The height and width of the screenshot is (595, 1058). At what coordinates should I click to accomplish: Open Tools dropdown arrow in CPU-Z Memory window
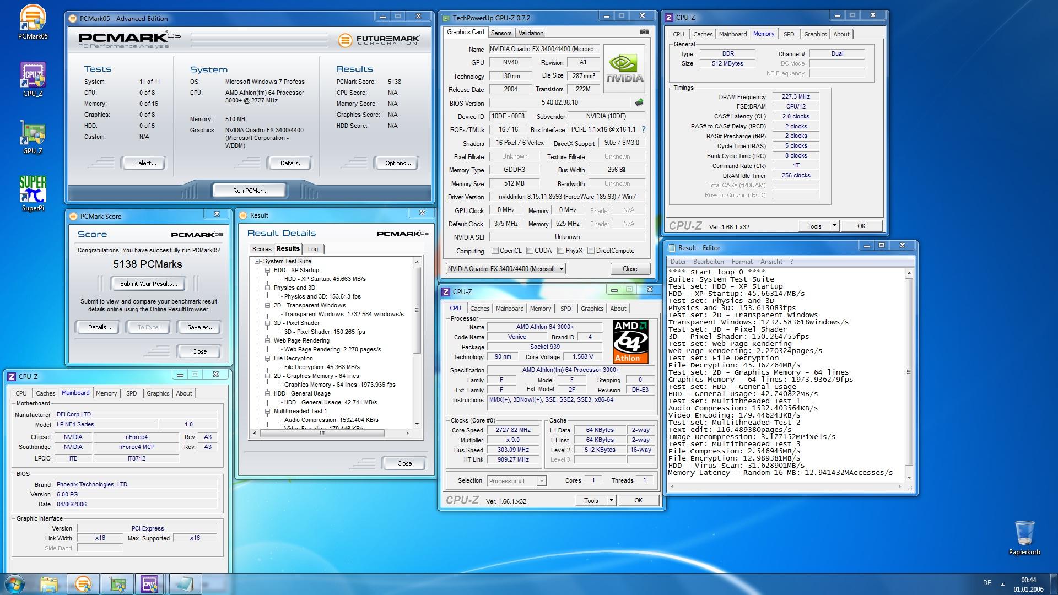pyautogui.click(x=834, y=226)
